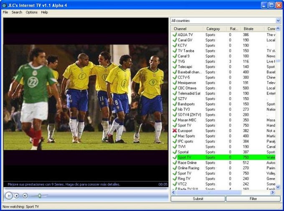
Task: Click green check icon beside TV Taroba
Action: coord(175,50)
